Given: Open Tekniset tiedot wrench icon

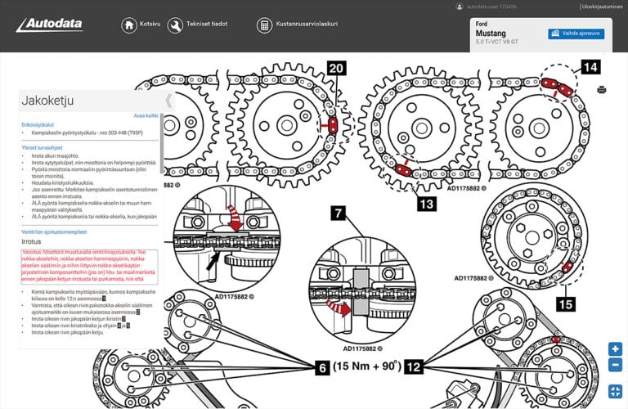Looking at the screenshot, I should click(x=175, y=25).
